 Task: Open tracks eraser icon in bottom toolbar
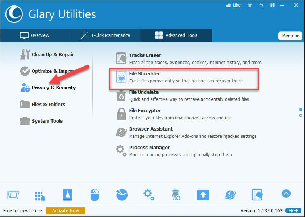click(257, 195)
